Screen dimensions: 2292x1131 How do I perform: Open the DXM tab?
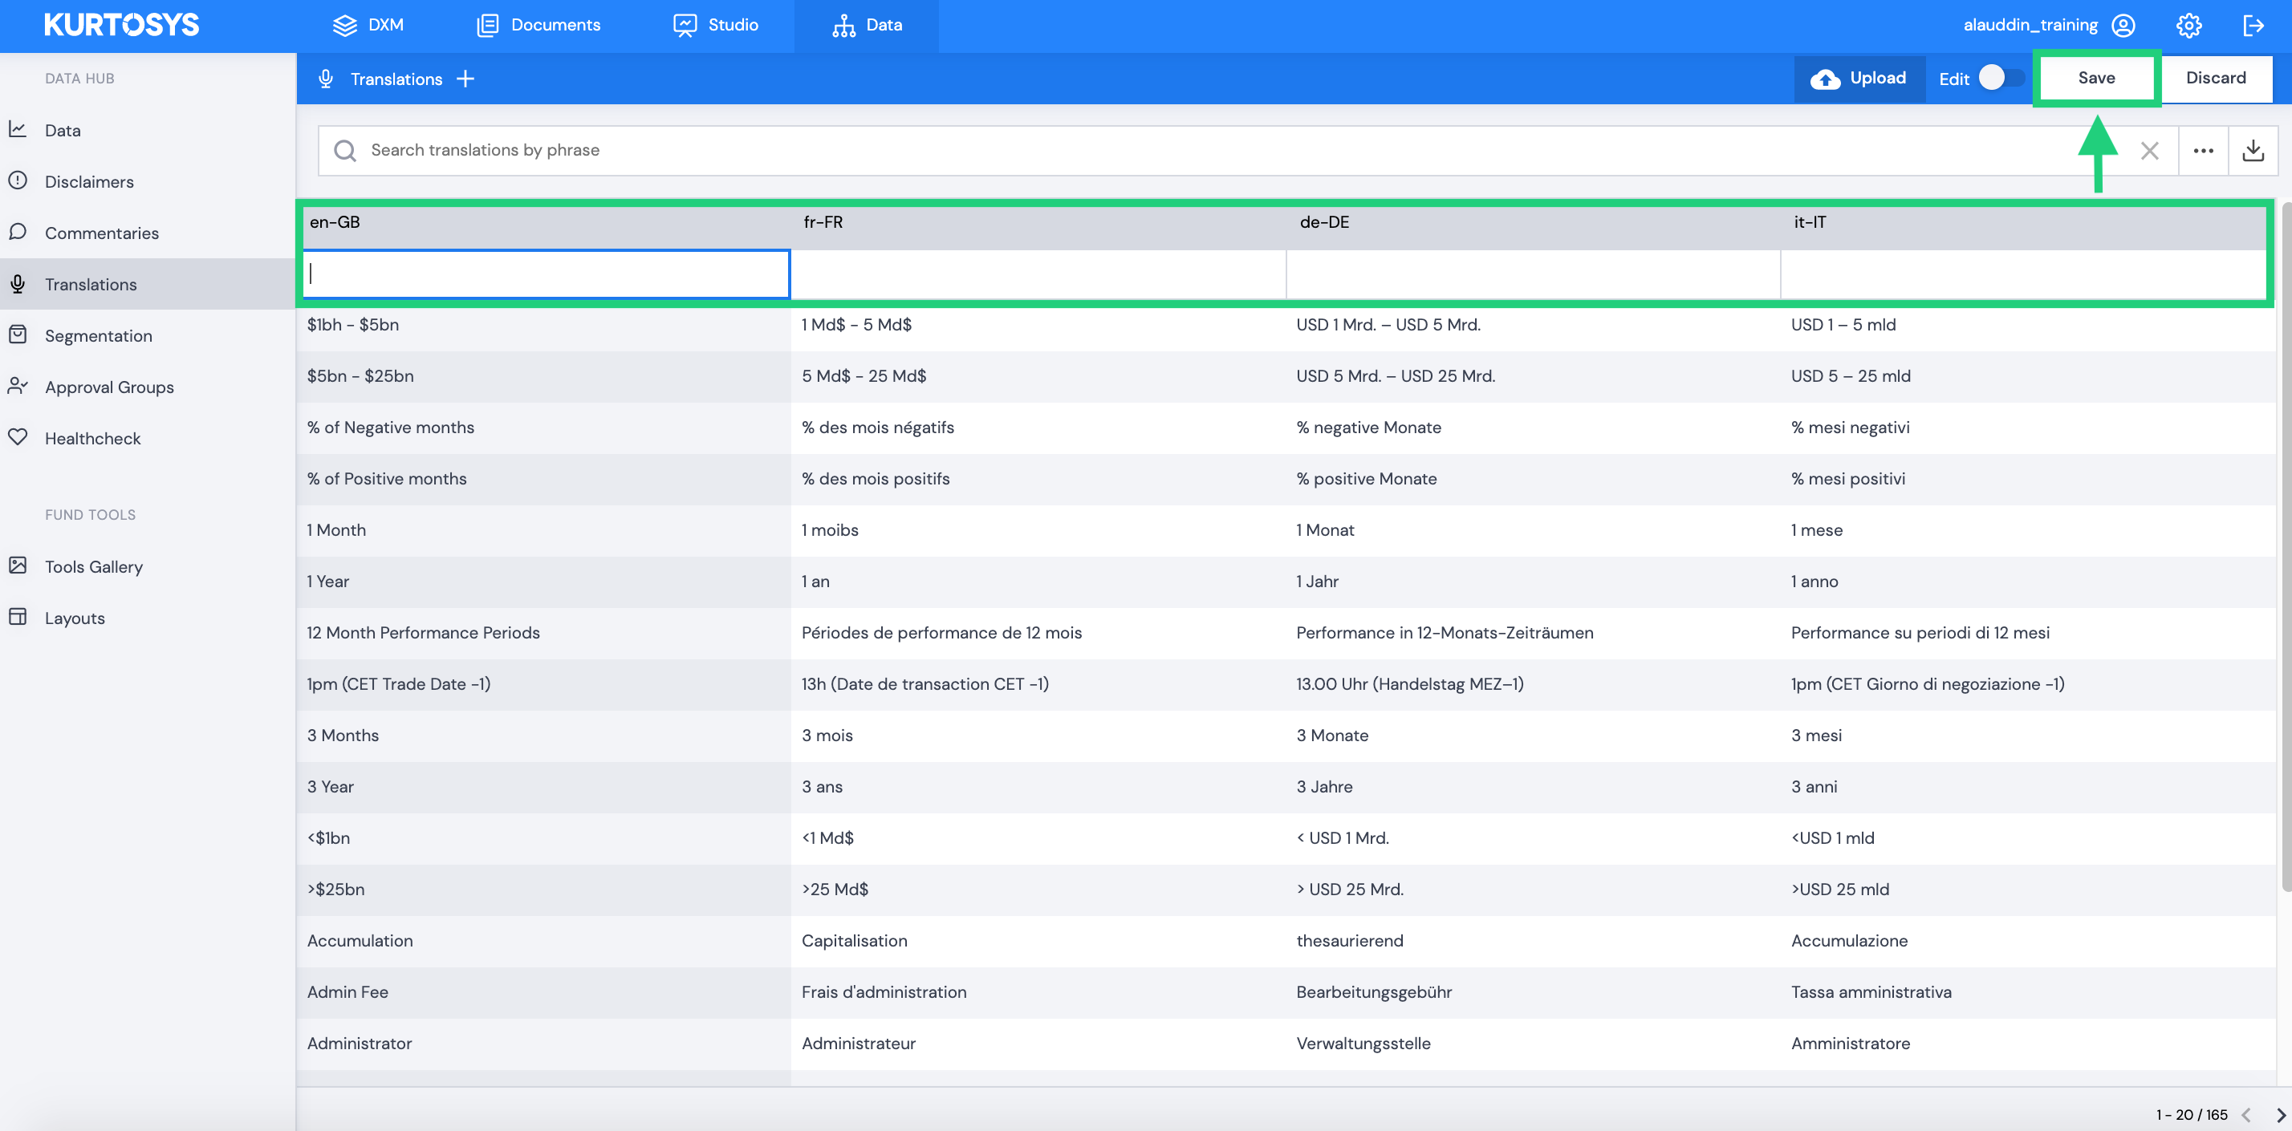click(368, 25)
